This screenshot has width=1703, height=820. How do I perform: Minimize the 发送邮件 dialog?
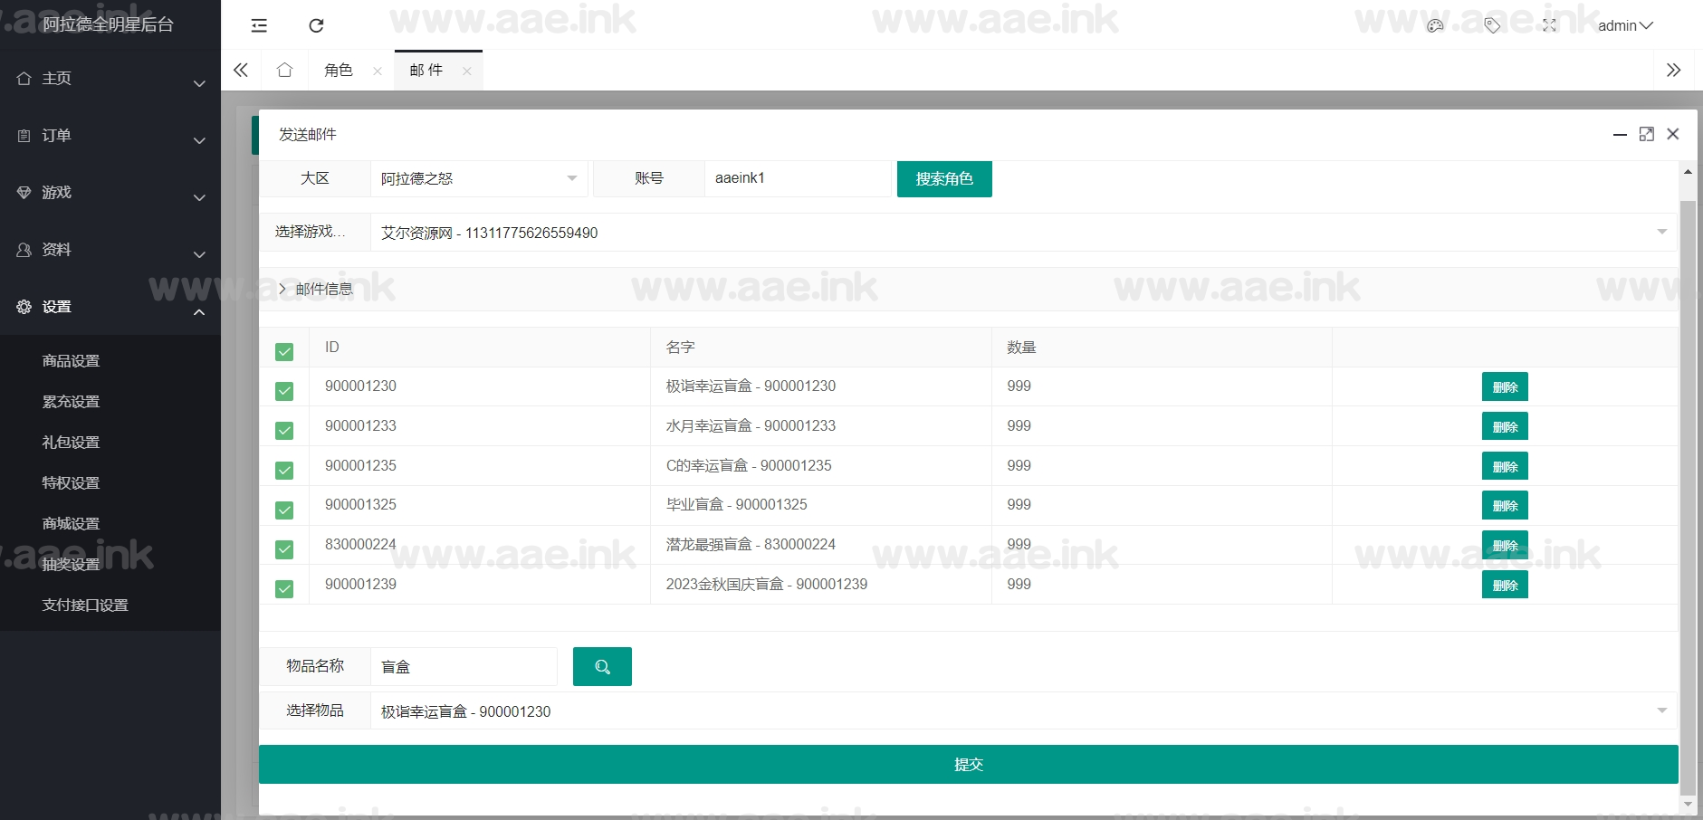click(x=1620, y=134)
